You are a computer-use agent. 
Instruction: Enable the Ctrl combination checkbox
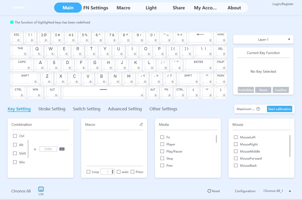[15, 136]
